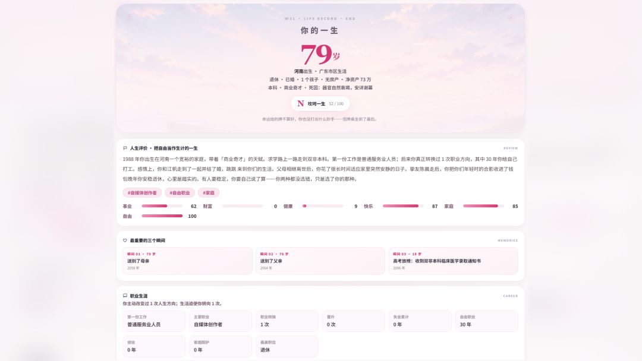Click the 失业累计 0 年 card
Screen dimensions: 642x361
[420, 321]
